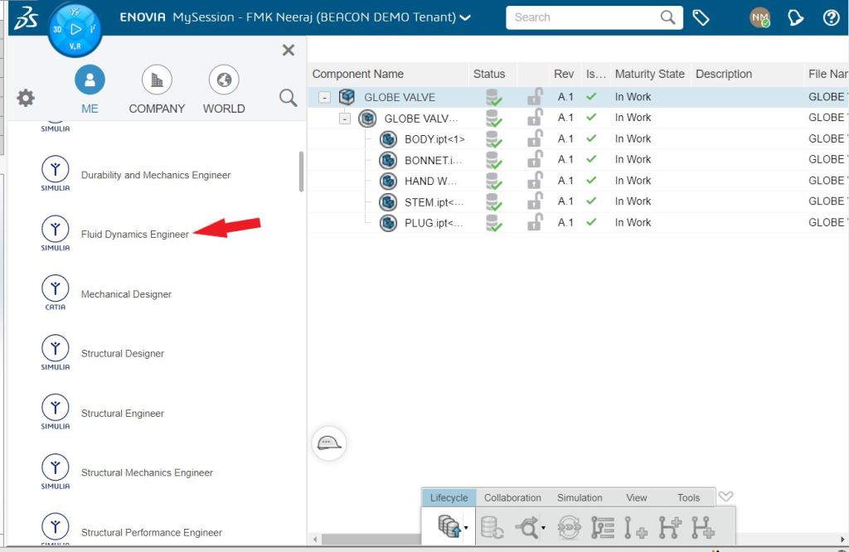This screenshot has width=849, height=552.
Task: Click the search magnifier in top bar
Action: [667, 17]
